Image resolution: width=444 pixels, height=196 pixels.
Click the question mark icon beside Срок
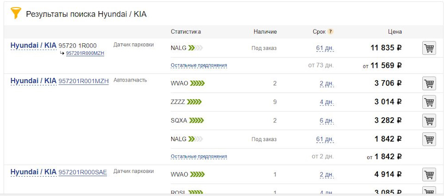point(331,32)
